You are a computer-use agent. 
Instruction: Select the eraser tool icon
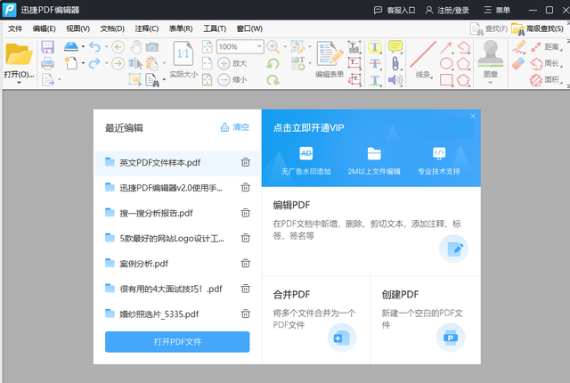(x=518, y=63)
